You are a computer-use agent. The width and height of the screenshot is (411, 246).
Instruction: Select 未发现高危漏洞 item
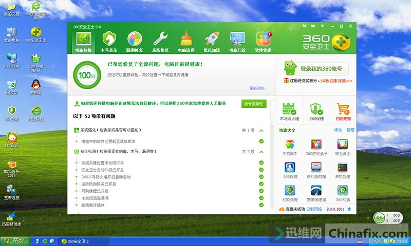[95, 198]
